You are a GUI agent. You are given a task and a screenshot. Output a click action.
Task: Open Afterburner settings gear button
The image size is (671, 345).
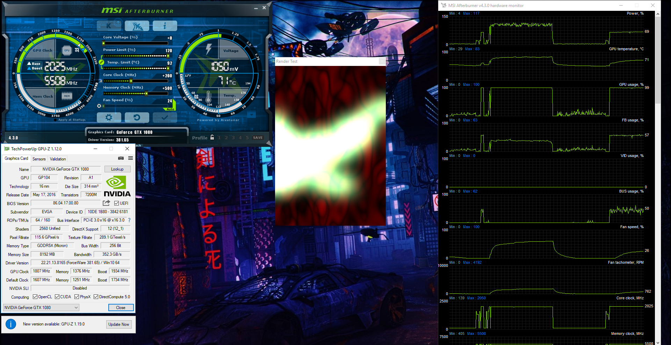coord(109,118)
